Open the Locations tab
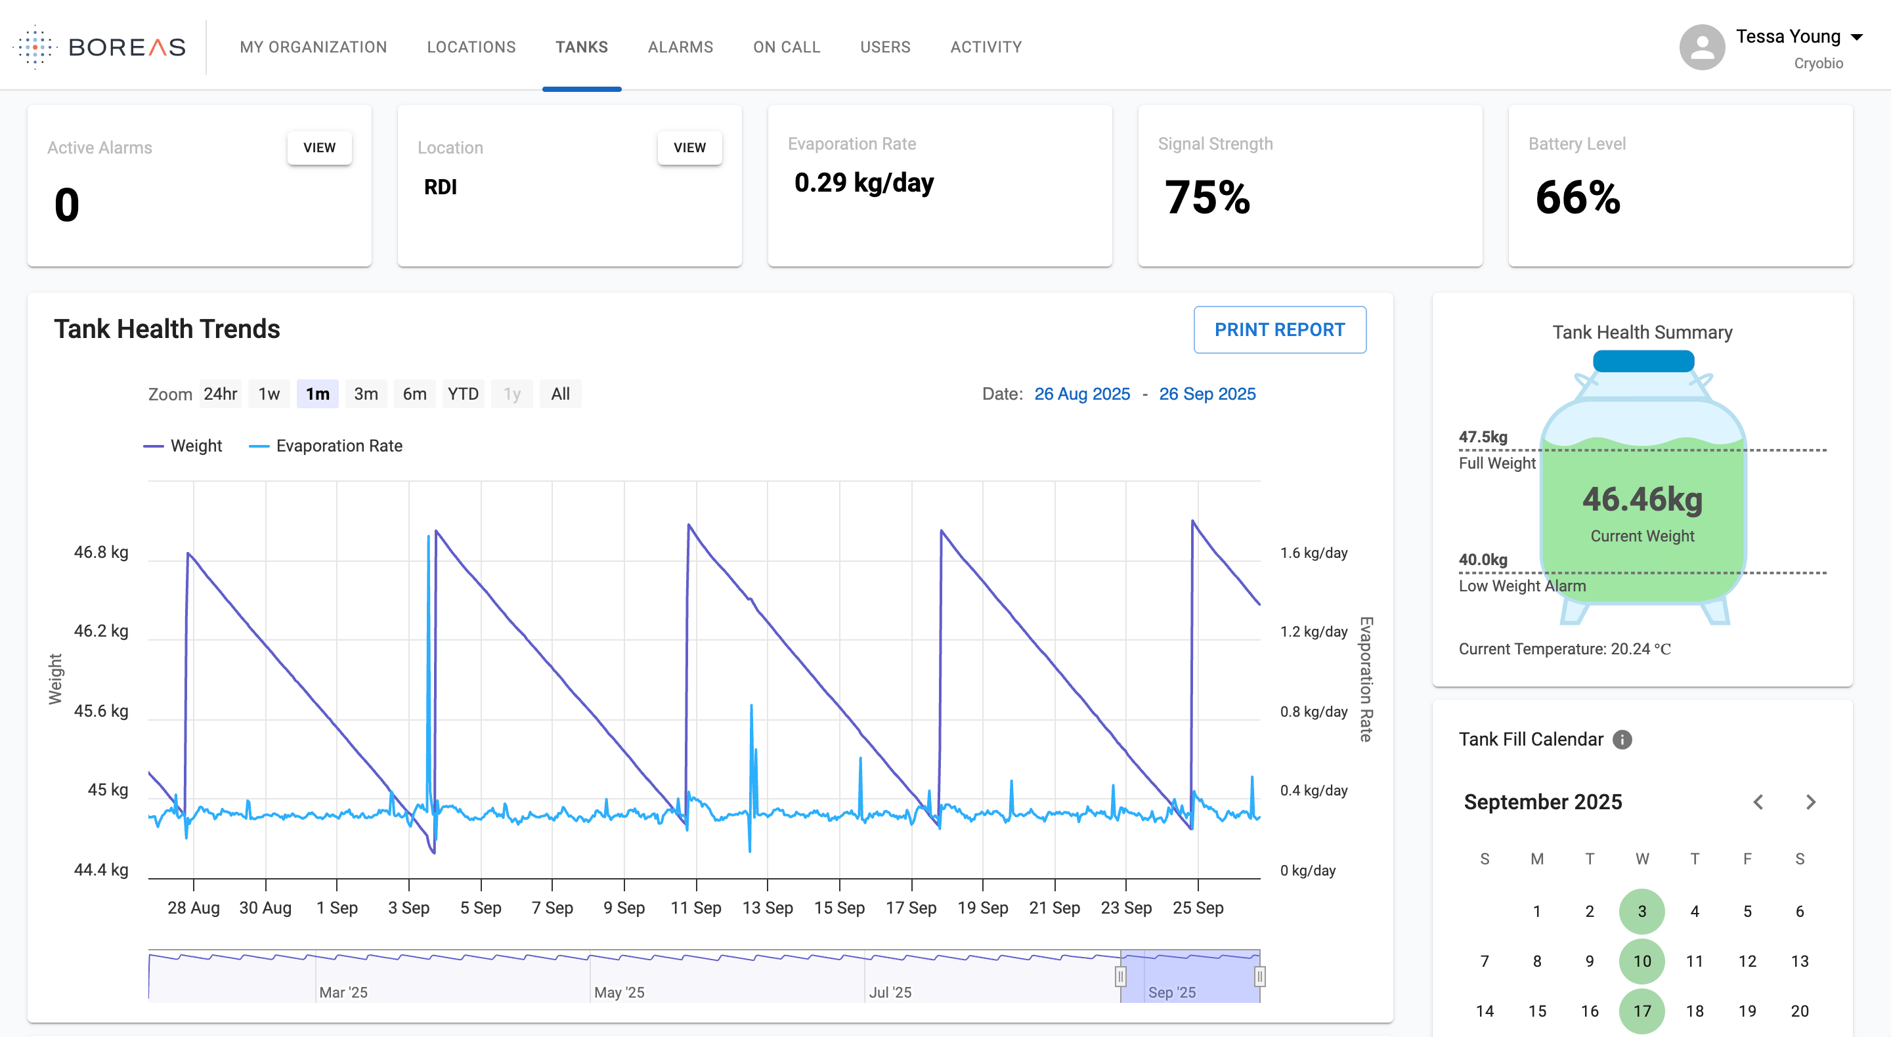1891x1037 pixels. pos(471,47)
